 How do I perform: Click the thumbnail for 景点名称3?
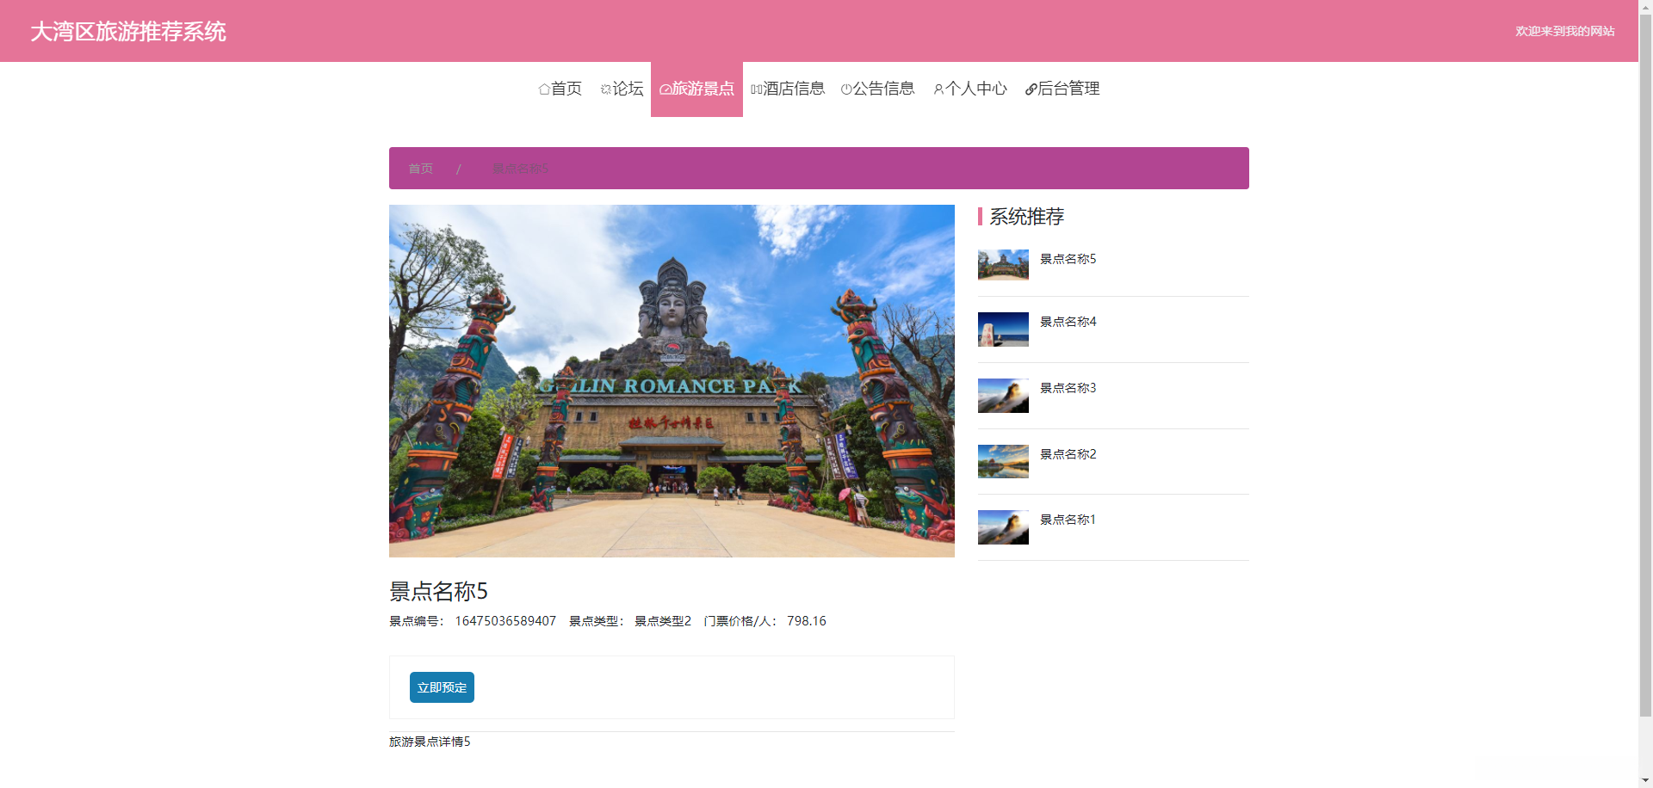tap(1003, 396)
